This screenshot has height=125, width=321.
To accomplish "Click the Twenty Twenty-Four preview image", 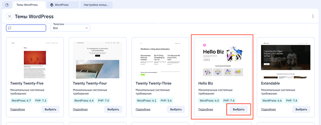I will tap(98, 60).
